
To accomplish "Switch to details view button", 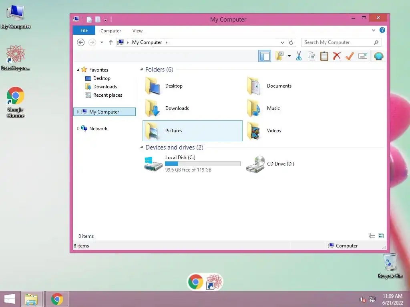I will click(x=372, y=236).
